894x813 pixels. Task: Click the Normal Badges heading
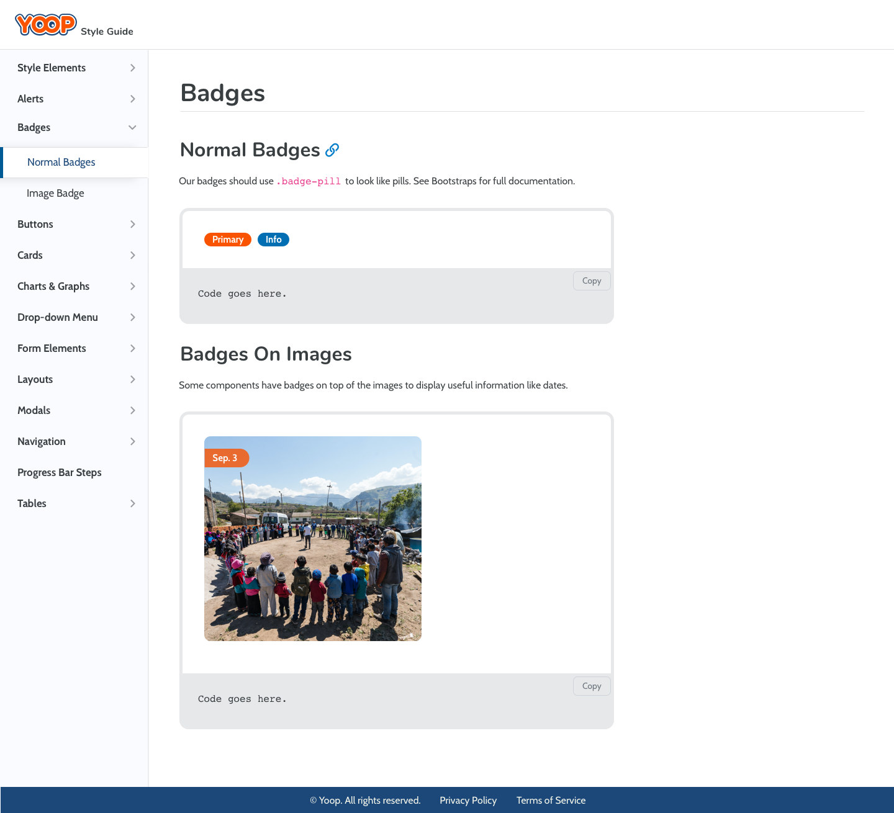click(x=250, y=150)
